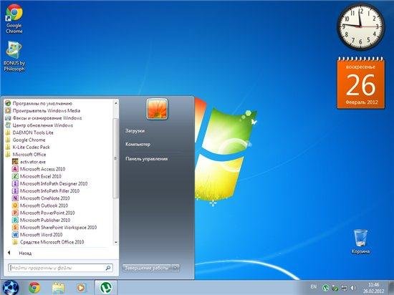The image size is (394, 295).
Task: Open the Корзина recycle bin
Action: tap(360, 241)
